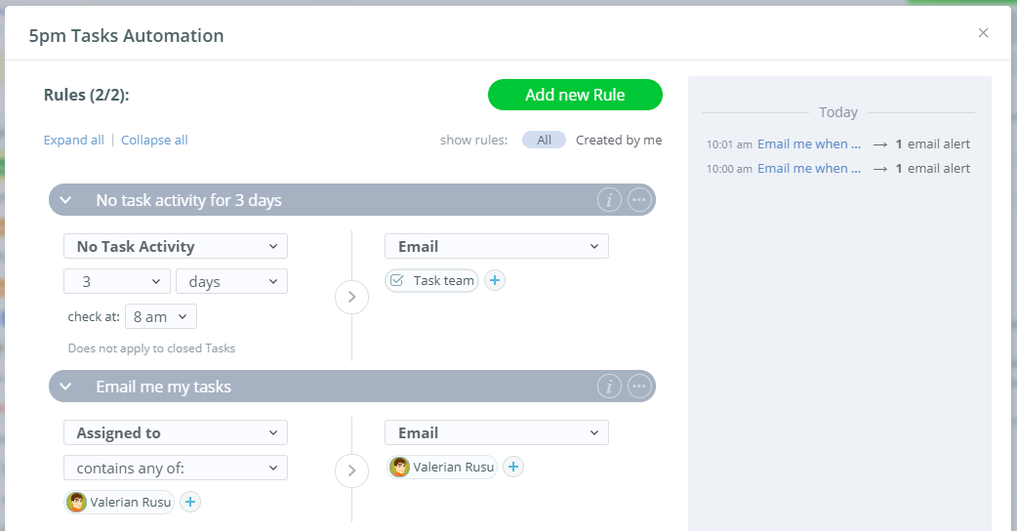Open the check at 8 am dropdown
Image resolution: width=1017 pixels, height=531 pixels.
pyautogui.click(x=161, y=316)
